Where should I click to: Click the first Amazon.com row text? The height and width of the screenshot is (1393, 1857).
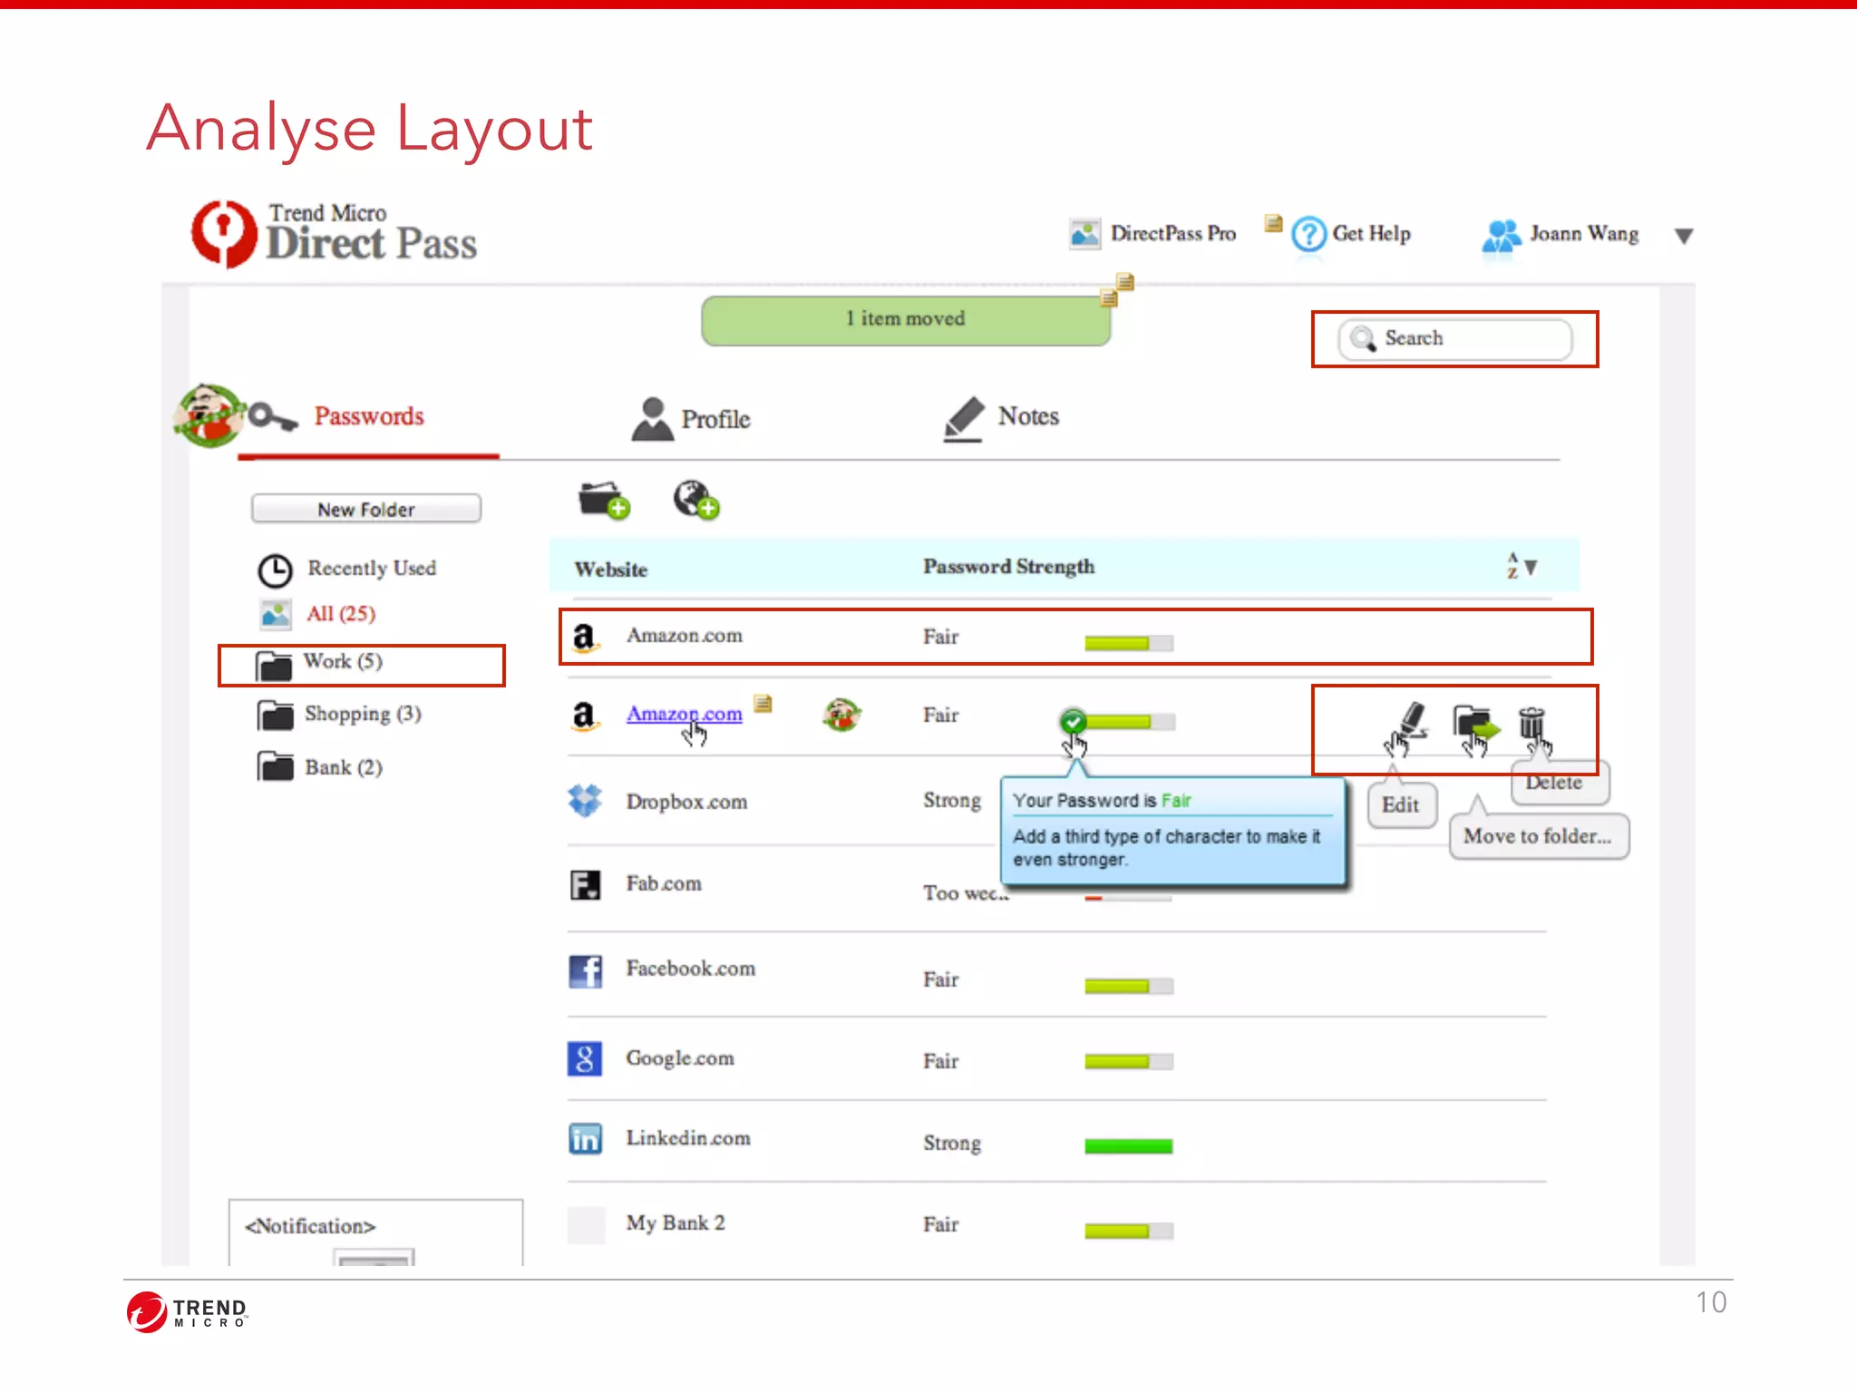point(685,636)
